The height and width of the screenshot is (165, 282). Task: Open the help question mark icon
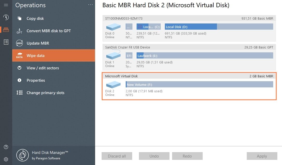tap(6, 147)
